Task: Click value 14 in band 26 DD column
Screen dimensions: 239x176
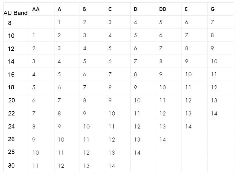Action: [x=163, y=140]
